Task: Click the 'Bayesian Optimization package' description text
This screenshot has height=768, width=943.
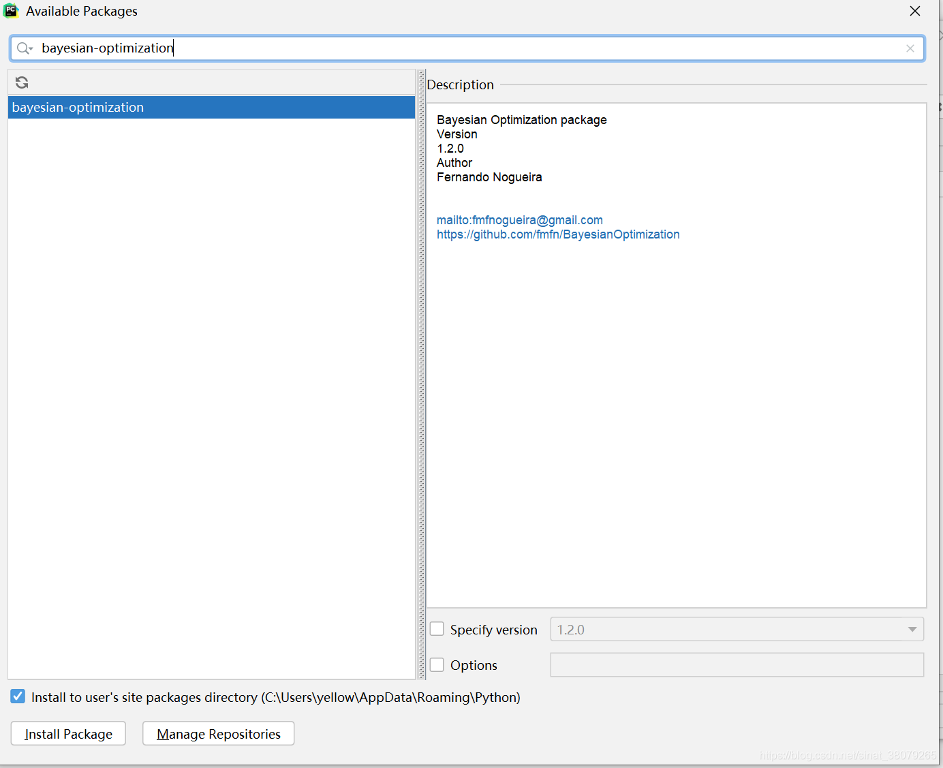Action: pyautogui.click(x=522, y=120)
